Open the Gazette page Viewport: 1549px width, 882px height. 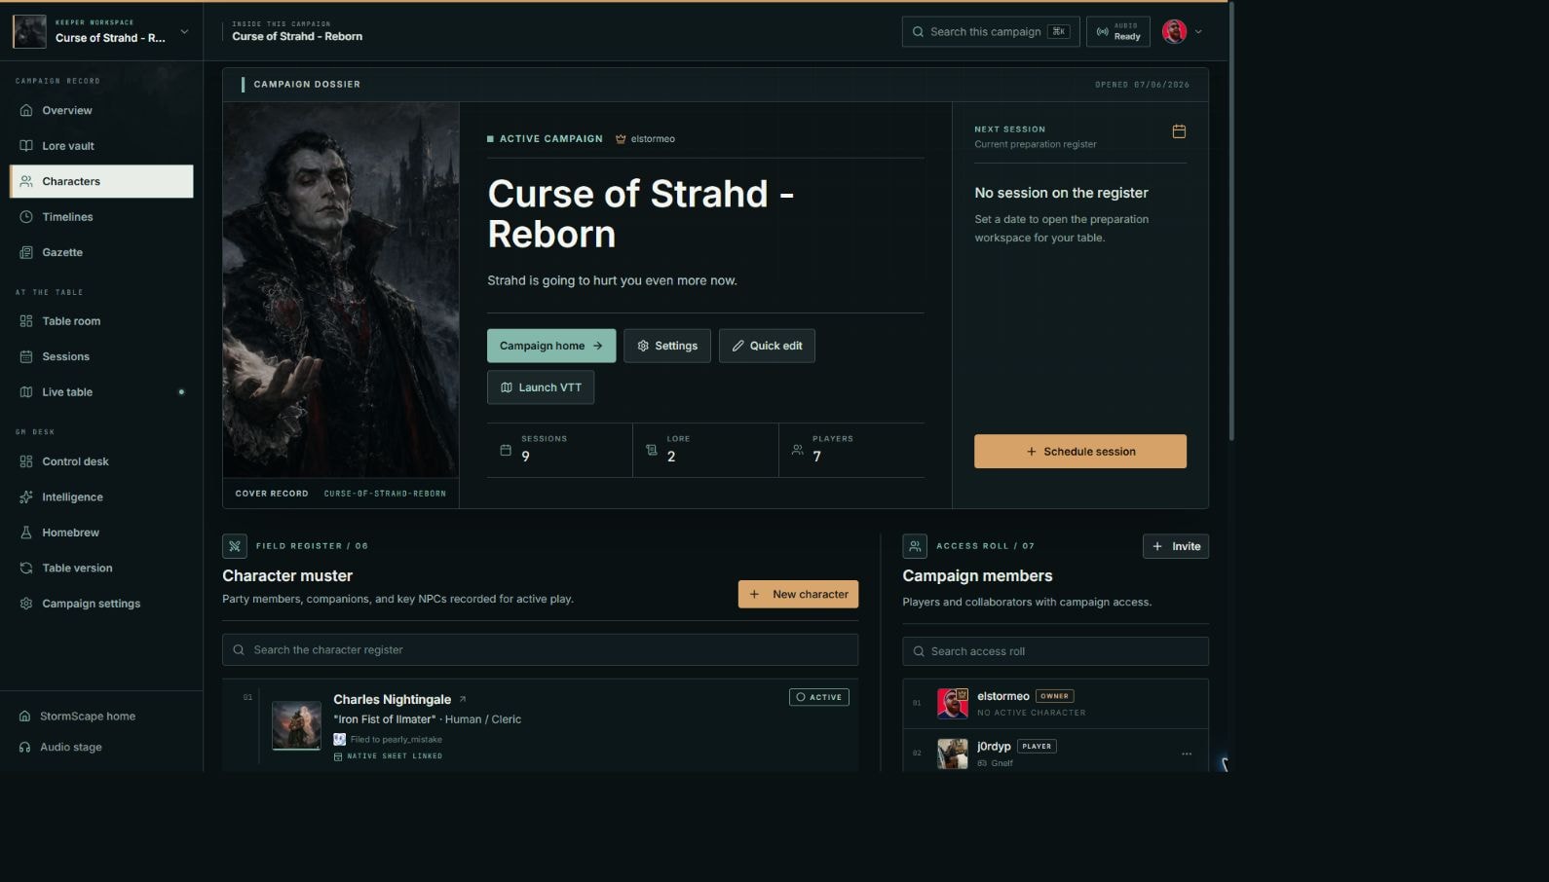click(x=101, y=252)
